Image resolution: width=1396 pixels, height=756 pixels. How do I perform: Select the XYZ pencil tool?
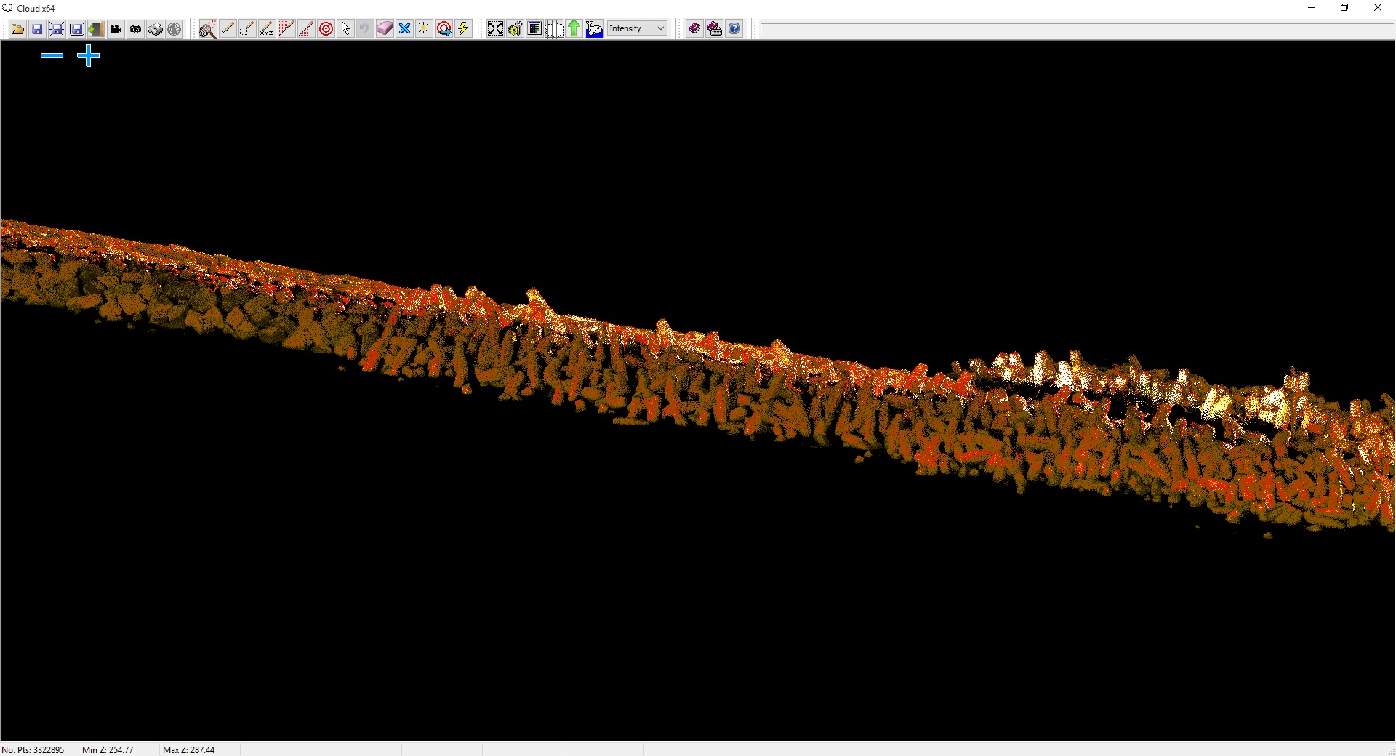[x=266, y=28]
